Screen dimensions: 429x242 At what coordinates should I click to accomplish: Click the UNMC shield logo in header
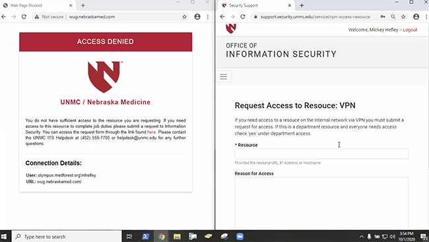click(x=231, y=28)
